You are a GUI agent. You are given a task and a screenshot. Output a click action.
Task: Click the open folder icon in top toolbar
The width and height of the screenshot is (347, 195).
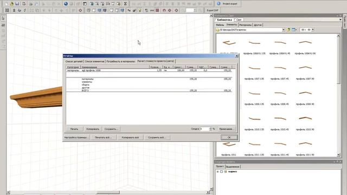(x=12, y=4)
